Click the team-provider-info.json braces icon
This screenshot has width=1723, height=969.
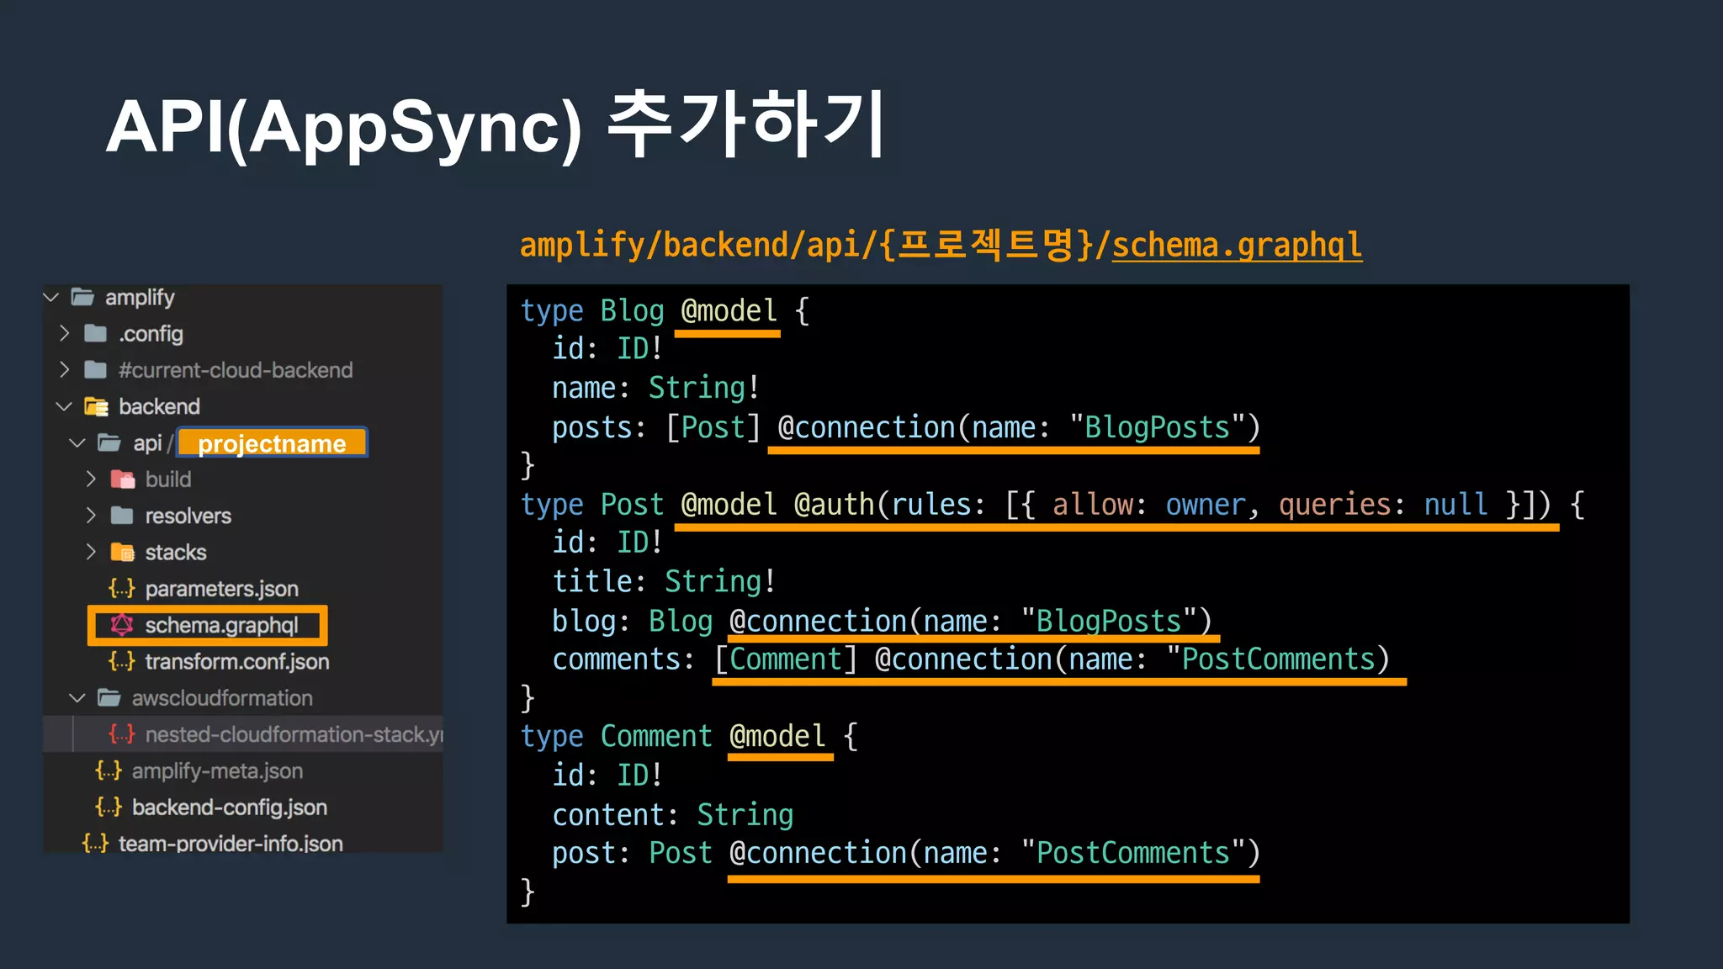[x=95, y=843]
